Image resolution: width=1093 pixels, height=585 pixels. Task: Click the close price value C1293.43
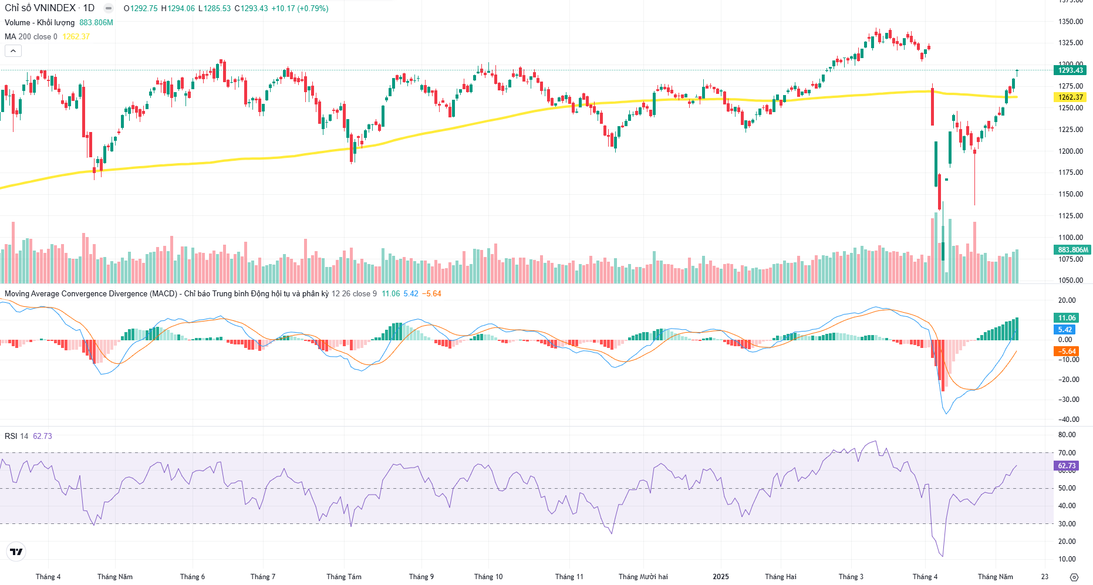coord(251,8)
